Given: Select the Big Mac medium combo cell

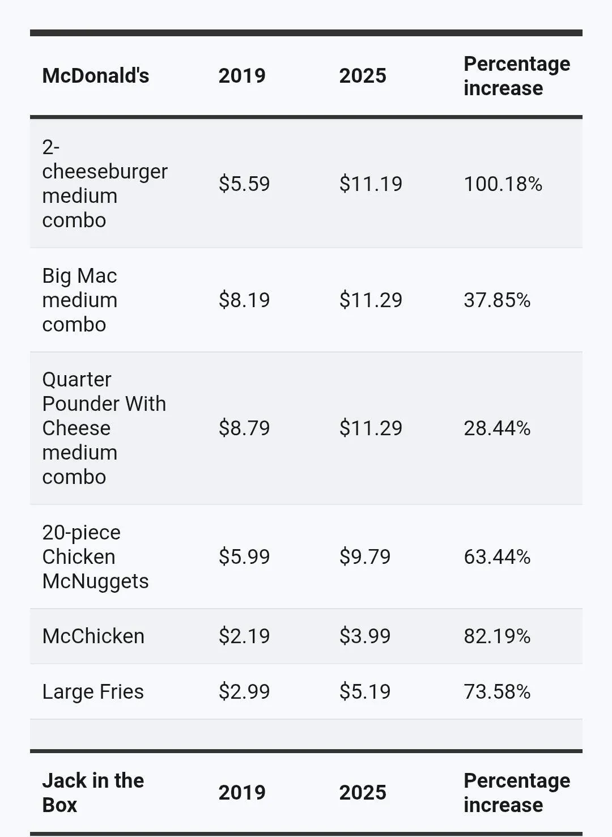Looking at the screenshot, I should click(x=79, y=300).
